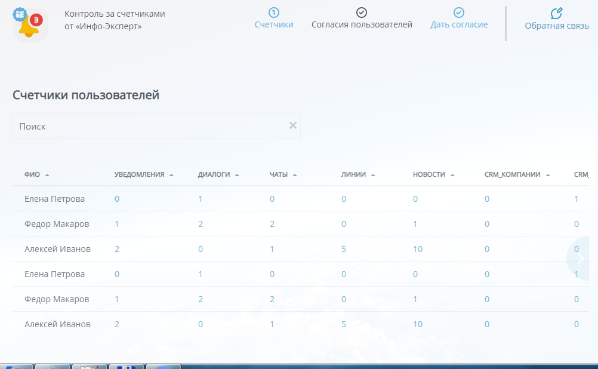
Task: Sort table by ФИО column arrow
Action: coord(47,175)
